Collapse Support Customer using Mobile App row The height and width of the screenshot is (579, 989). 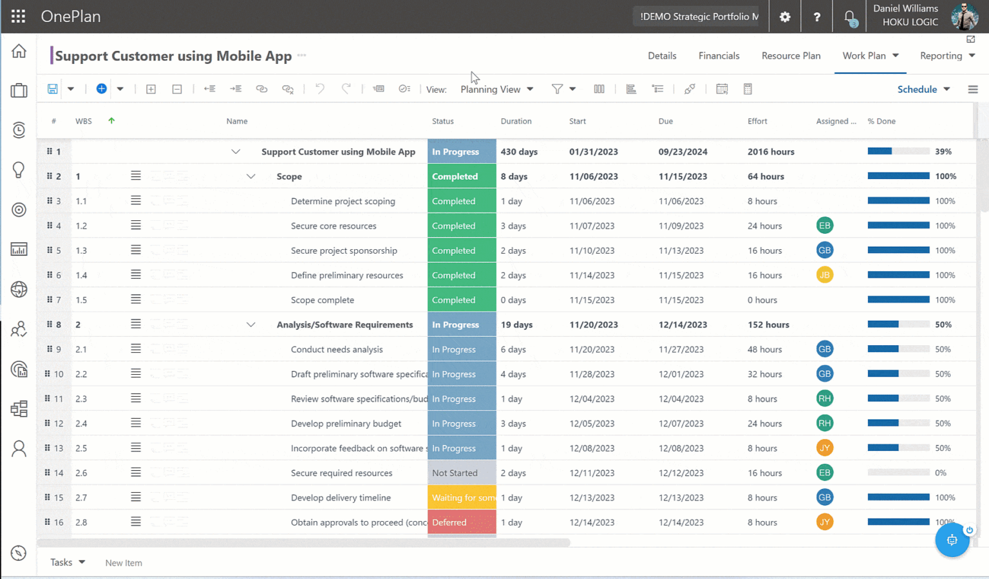tap(236, 152)
